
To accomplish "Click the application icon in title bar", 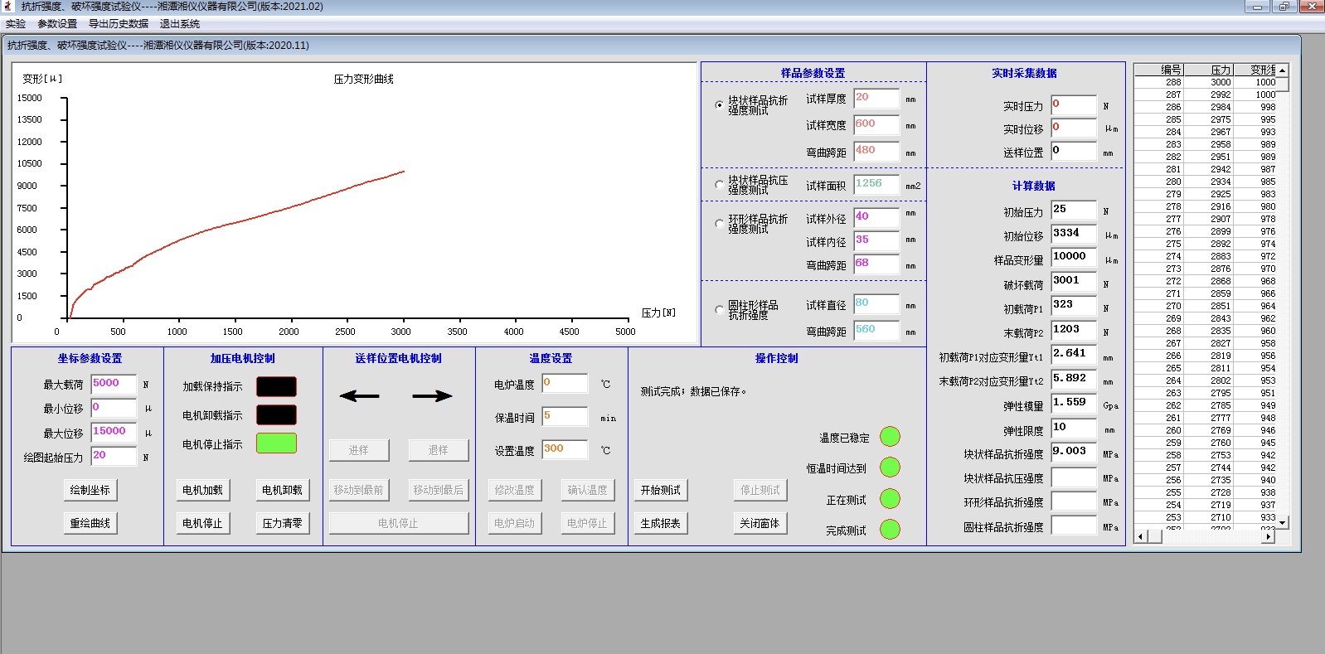I will click(x=8, y=7).
